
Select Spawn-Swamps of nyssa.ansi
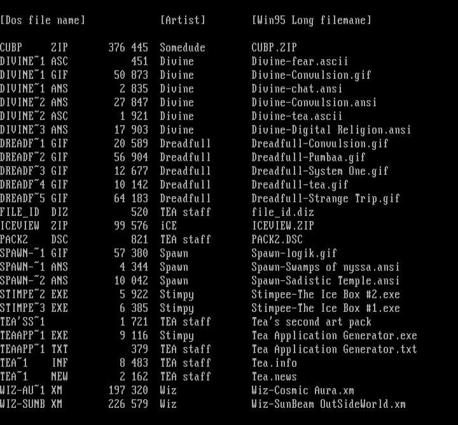325,267
